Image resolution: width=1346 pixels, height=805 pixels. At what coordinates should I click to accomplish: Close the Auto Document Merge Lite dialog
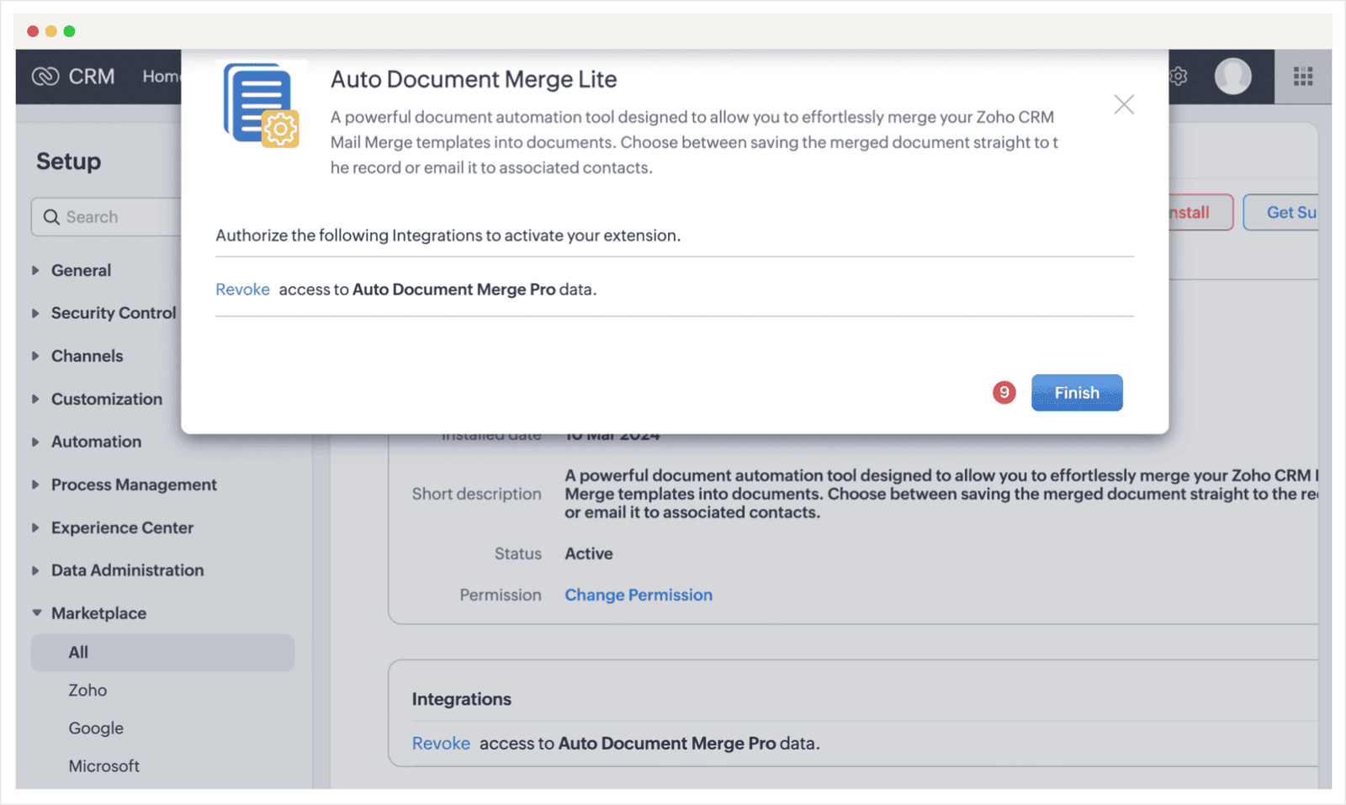(1124, 104)
